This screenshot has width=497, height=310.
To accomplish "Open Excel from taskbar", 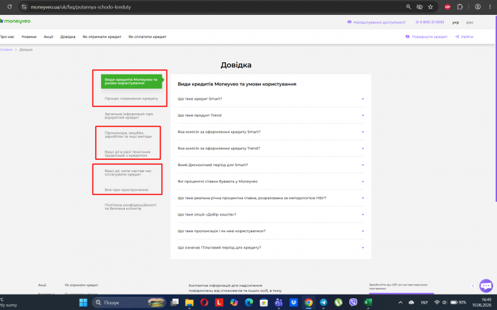I will (368, 302).
